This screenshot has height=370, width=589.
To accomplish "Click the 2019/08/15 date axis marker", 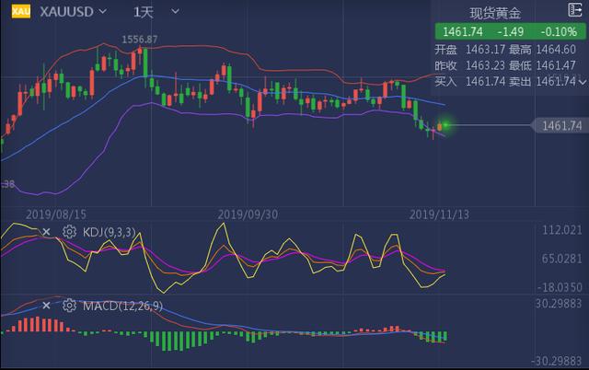I will (56, 214).
